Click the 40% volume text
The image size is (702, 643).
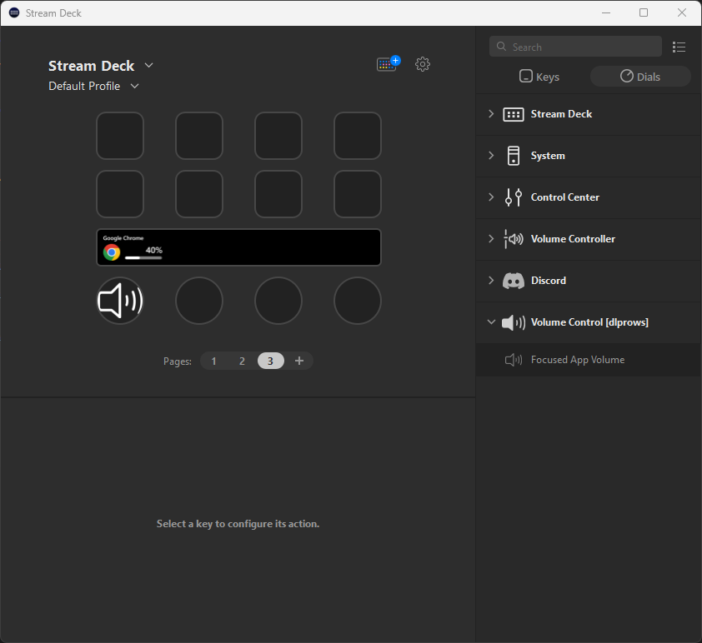pyautogui.click(x=154, y=250)
